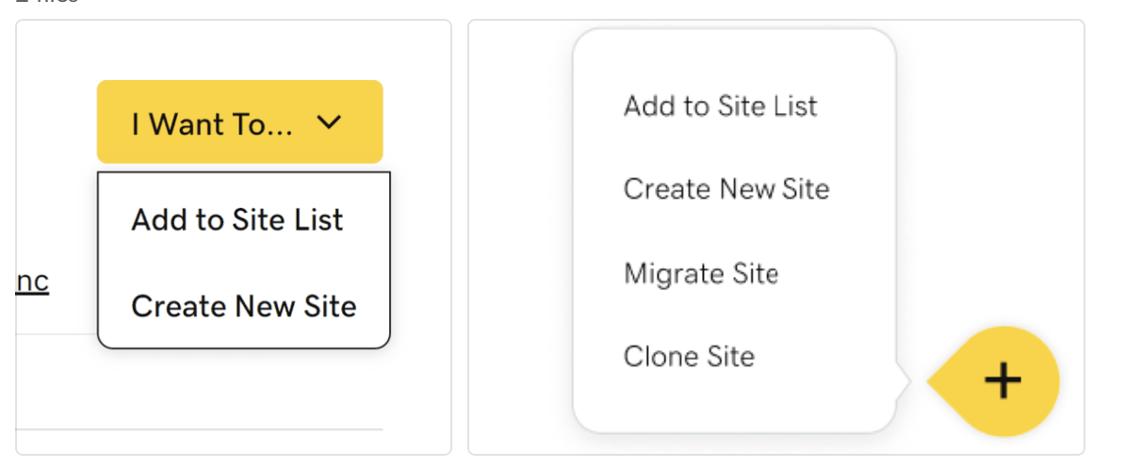Click the yellow plus floating action button
1125x467 pixels.
pyautogui.click(x=1002, y=381)
